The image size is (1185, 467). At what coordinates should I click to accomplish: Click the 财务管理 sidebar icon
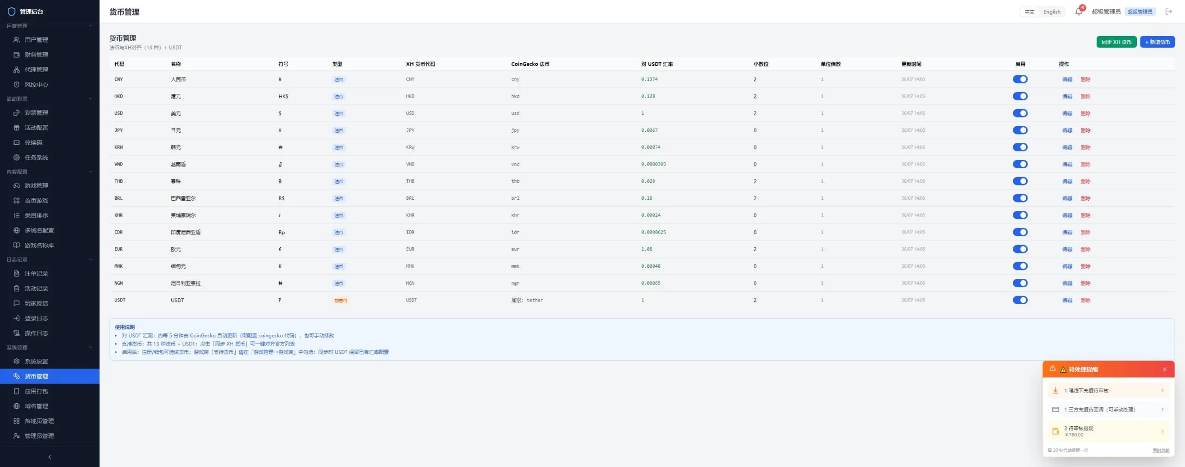click(17, 55)
